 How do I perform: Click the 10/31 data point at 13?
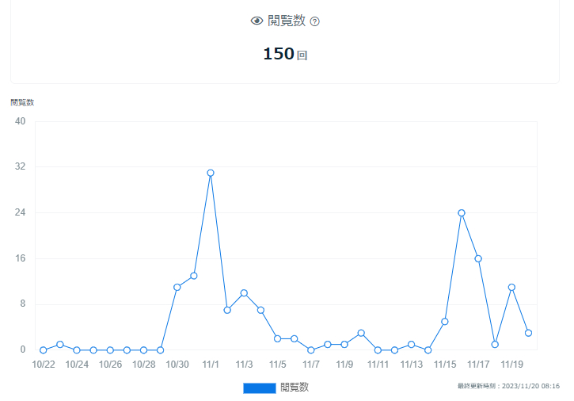(194, 276)
